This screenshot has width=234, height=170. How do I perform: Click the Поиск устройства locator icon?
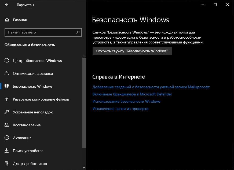click(7, 151)
